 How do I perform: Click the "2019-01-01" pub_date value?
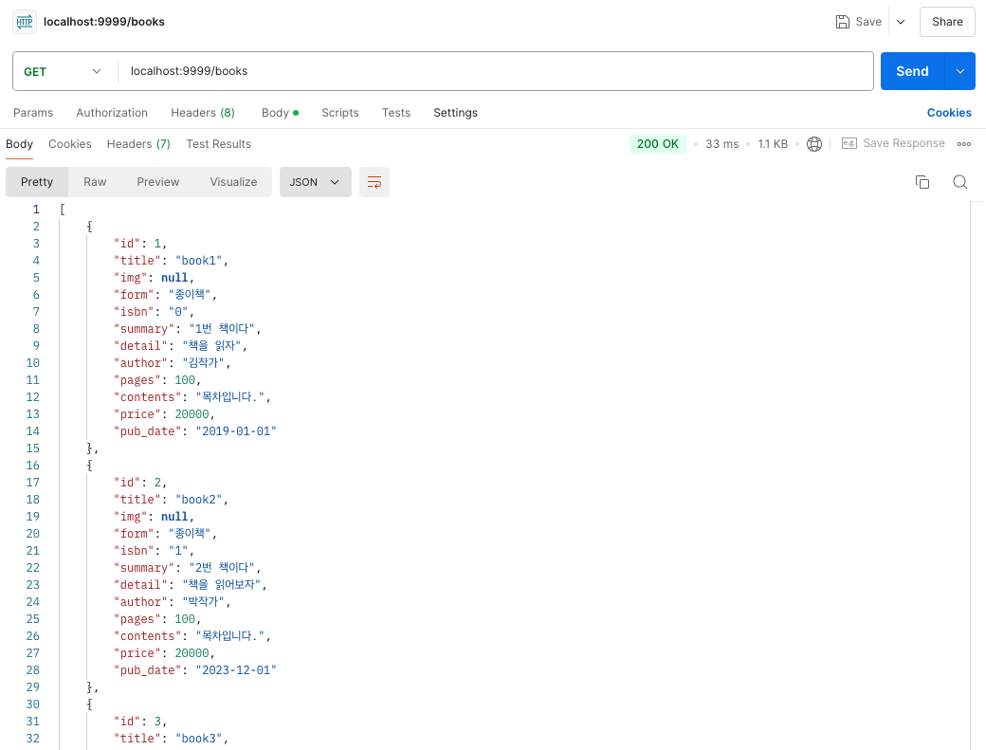(236, 431)
